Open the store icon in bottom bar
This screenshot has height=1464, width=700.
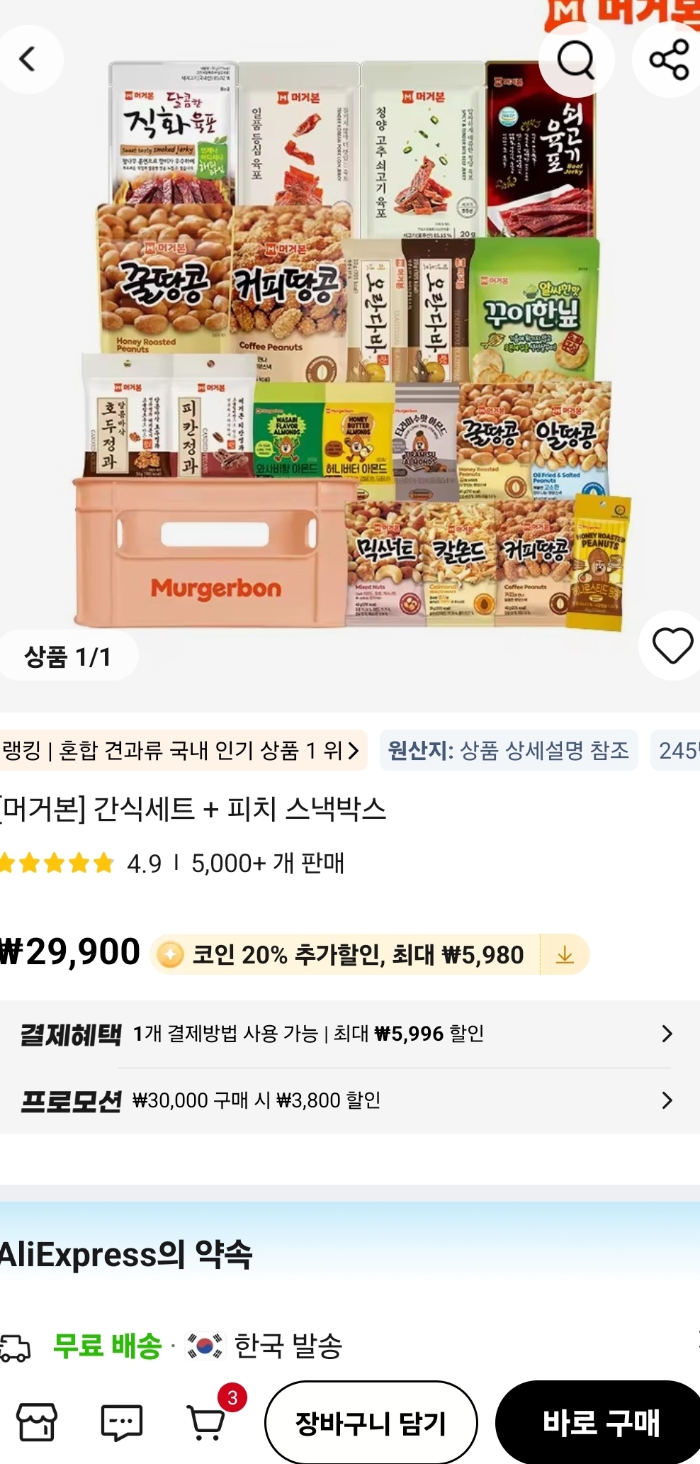click(36, 1421)
